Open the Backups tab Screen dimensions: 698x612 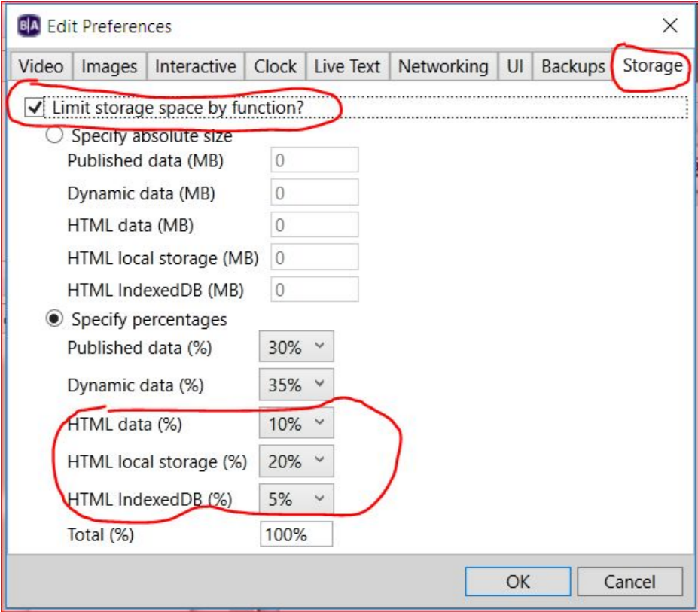573,66
